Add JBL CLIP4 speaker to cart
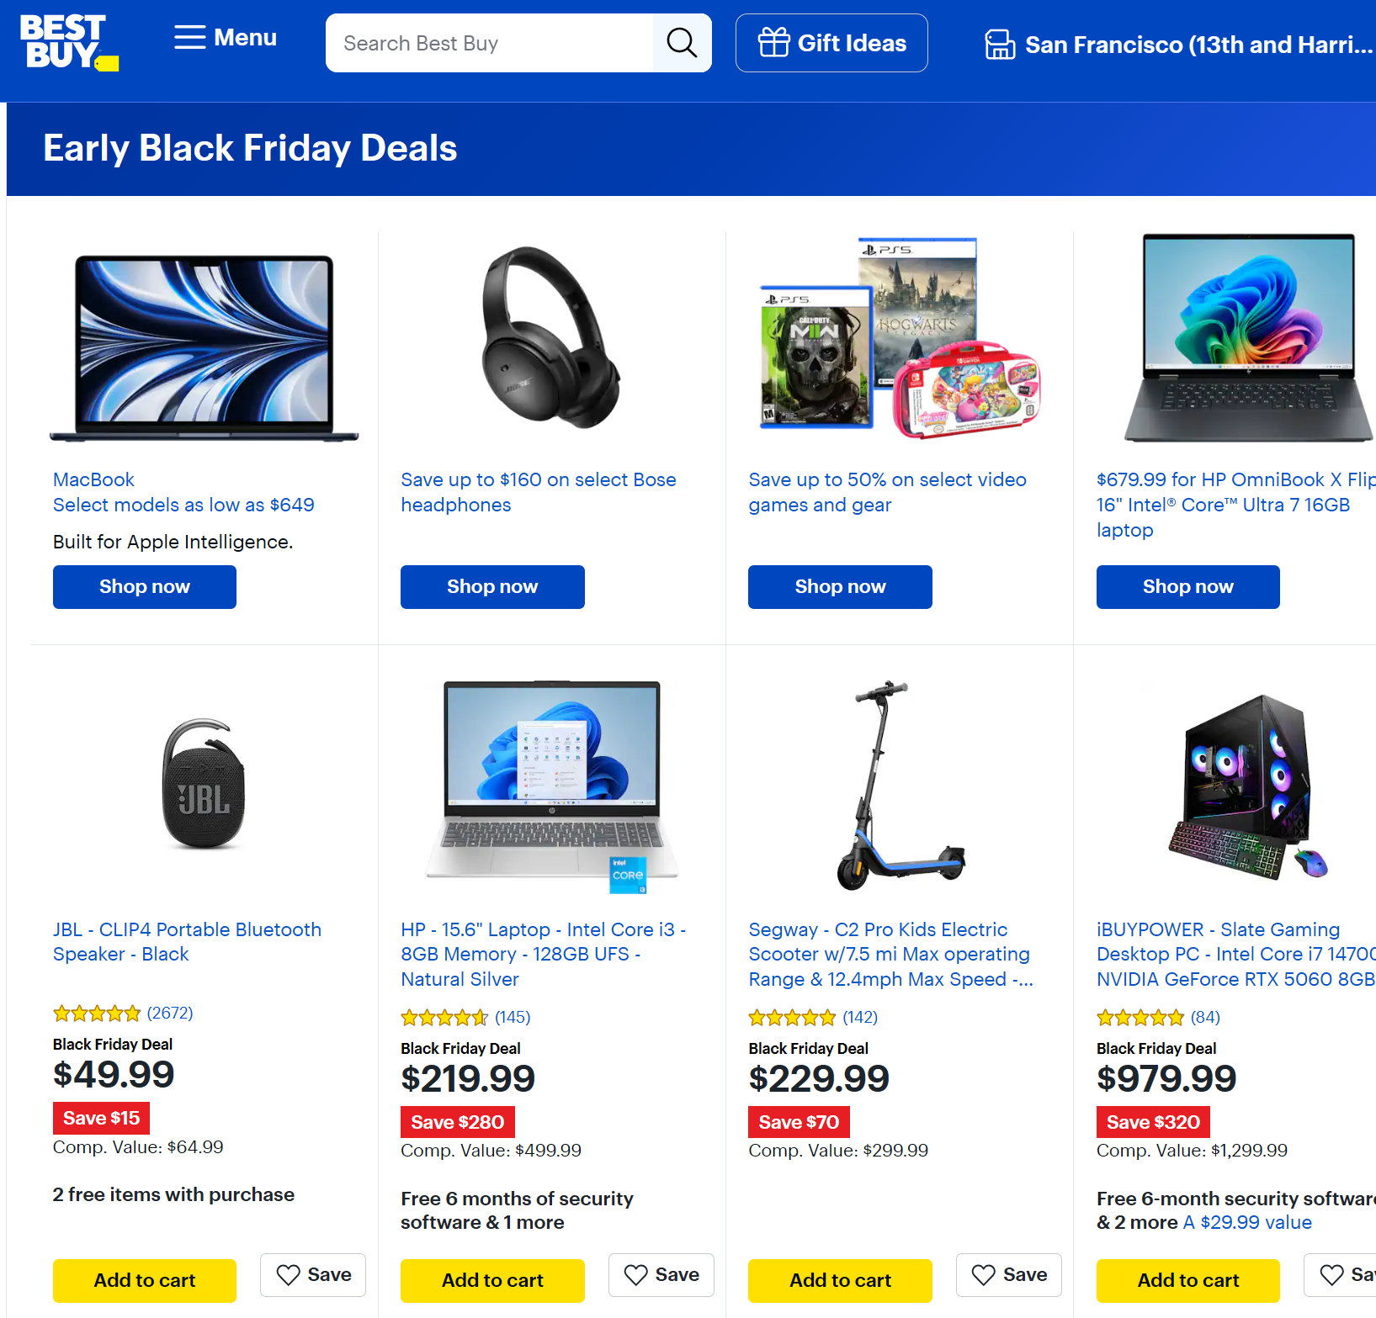 [145, 1281]
